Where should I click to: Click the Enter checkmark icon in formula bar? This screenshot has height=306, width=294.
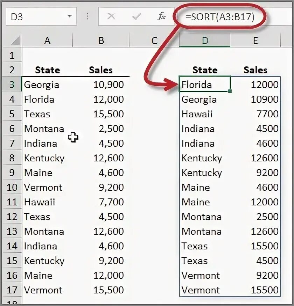pyautogui.click(x=136, y=16)
